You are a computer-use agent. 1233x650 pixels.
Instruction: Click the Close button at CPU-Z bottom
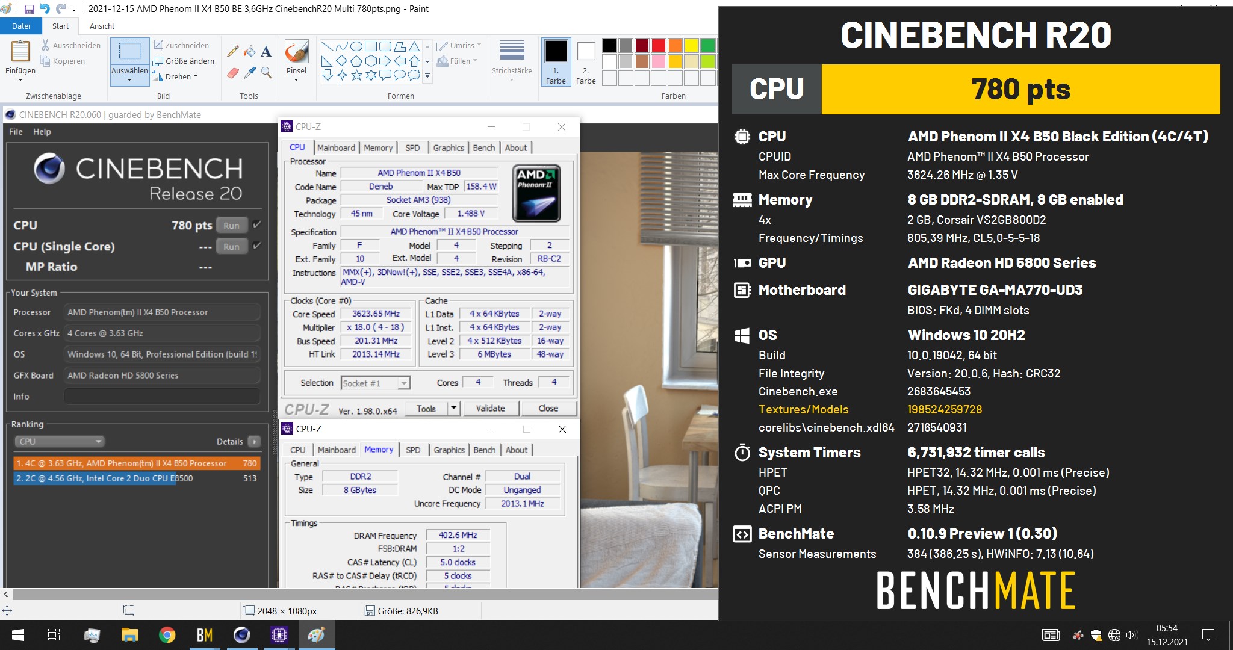[x=548, y=408]
